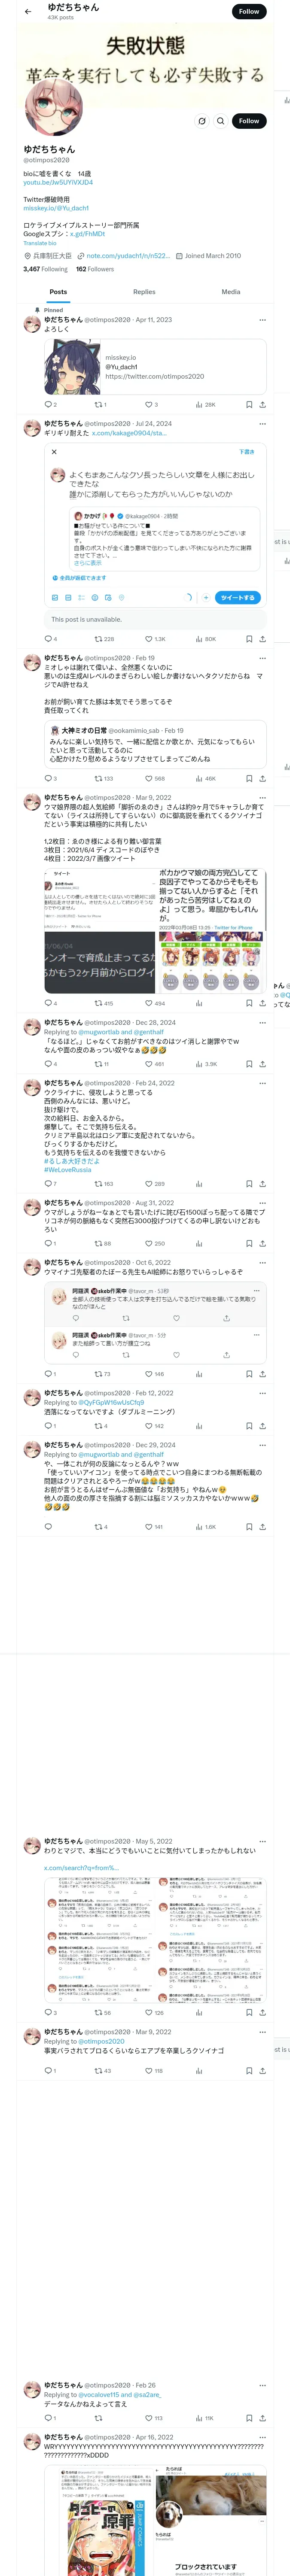Click the Follow button in the top header
The image size is (290, 2576).
(249, 11)
